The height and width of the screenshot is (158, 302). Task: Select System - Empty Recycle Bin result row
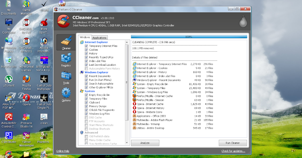pos(173,84)
